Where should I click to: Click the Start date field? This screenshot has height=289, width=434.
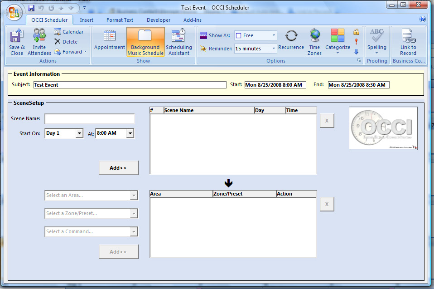(275, 85)
